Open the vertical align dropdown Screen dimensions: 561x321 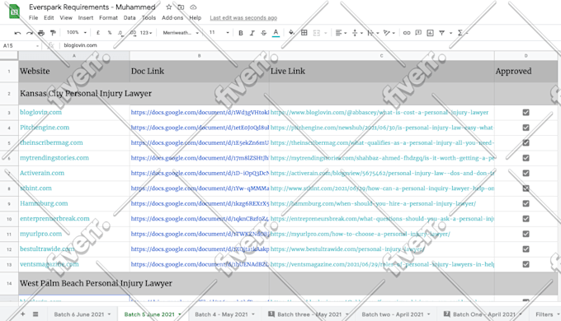357,33
